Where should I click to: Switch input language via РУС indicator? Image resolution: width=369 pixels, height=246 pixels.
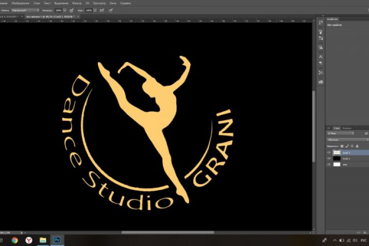(363, 240)
